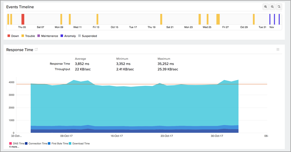Viewport: 291px width, 152px height.
Task: Click the orange average threshold line
Action: pyautogui.click(x=136, y=84)
